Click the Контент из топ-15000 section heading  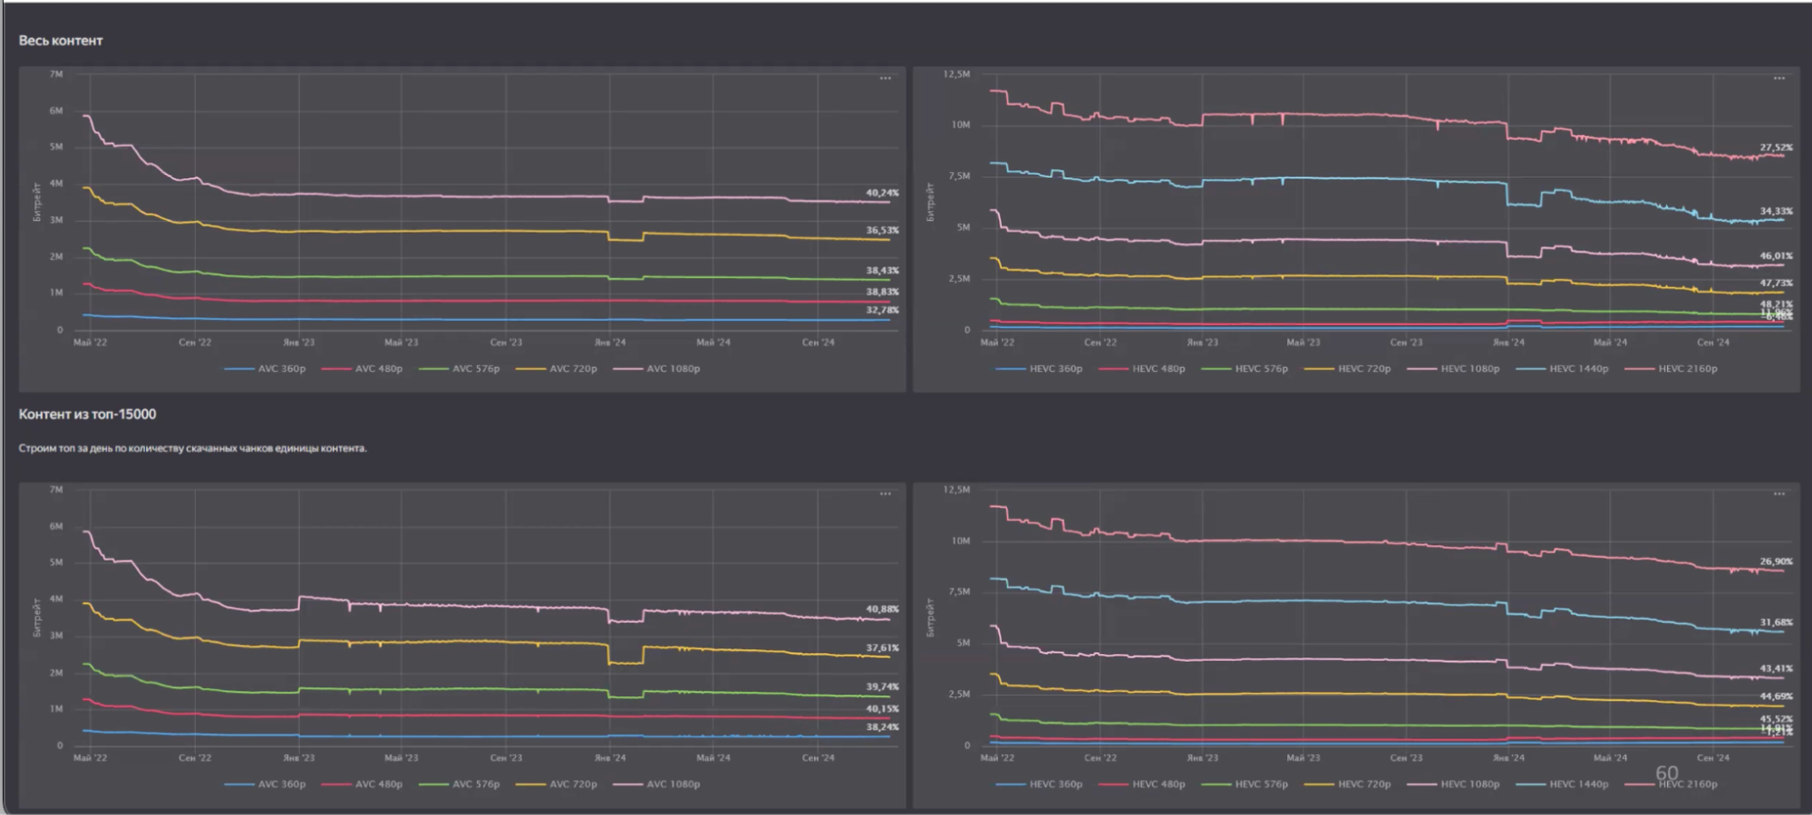[87, 414]
